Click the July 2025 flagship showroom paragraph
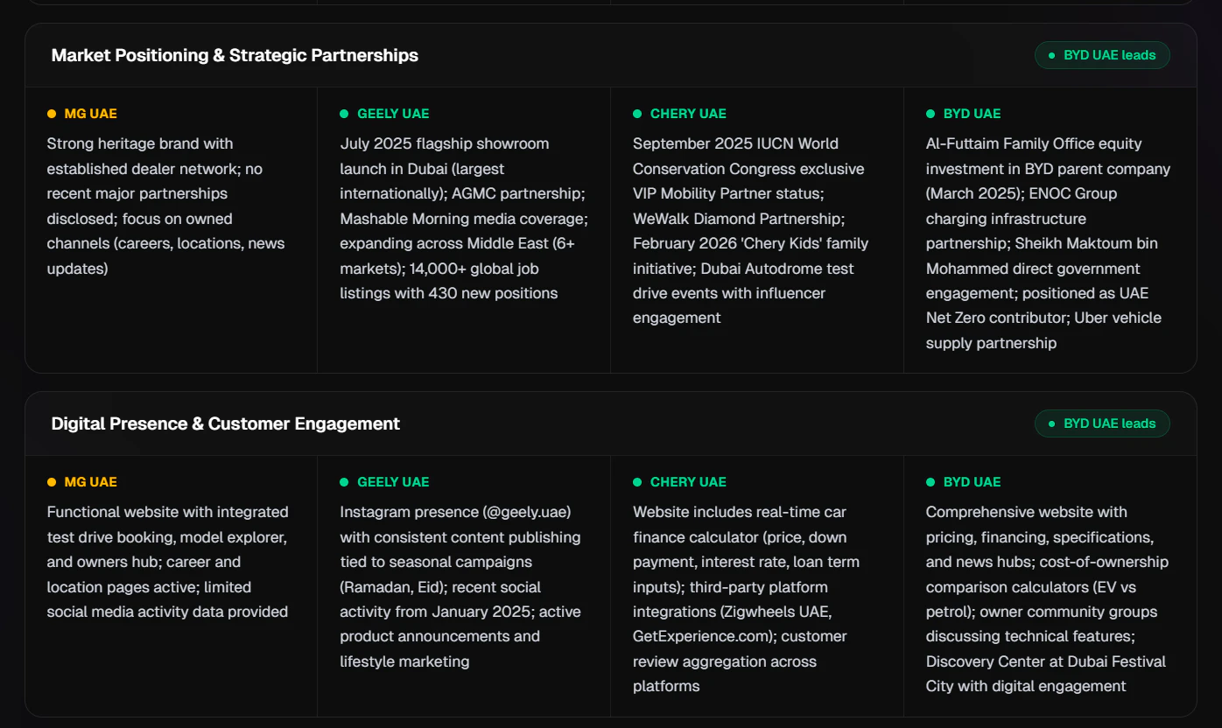 click(464, 219)
